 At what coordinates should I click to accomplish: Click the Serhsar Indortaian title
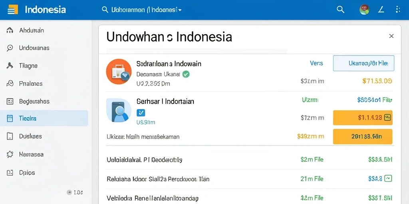coord(165,101)
